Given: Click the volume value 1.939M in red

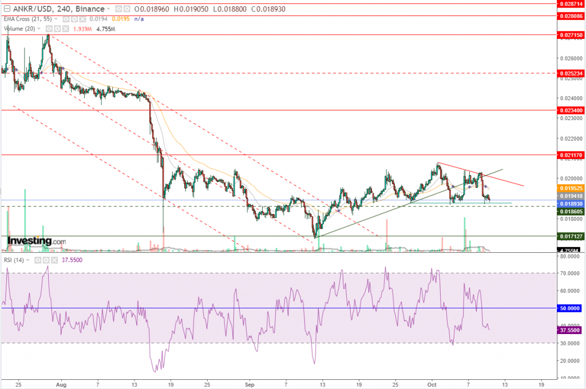Looking at the screenshot, I should point(82,29).
